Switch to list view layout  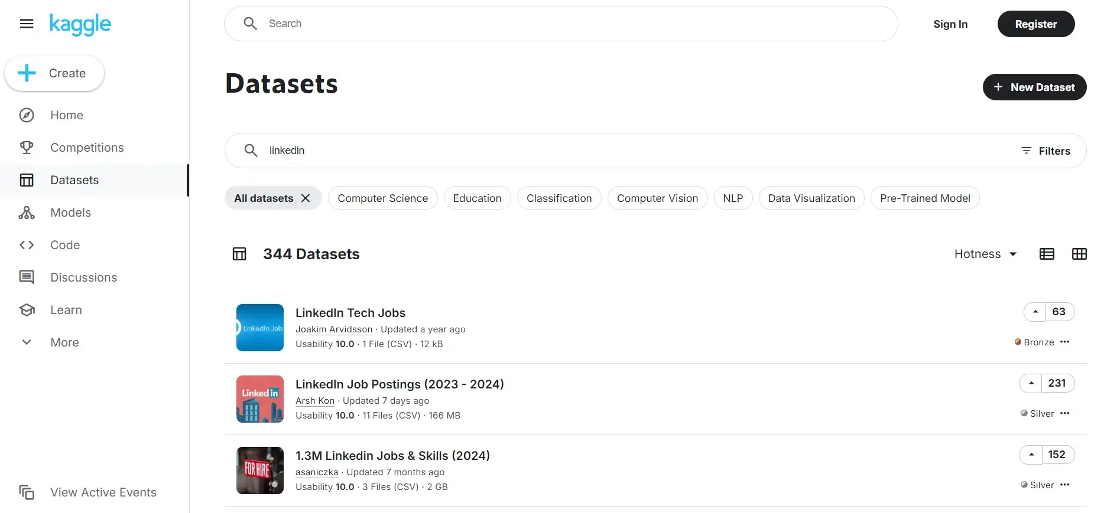tap(1047, 254)
